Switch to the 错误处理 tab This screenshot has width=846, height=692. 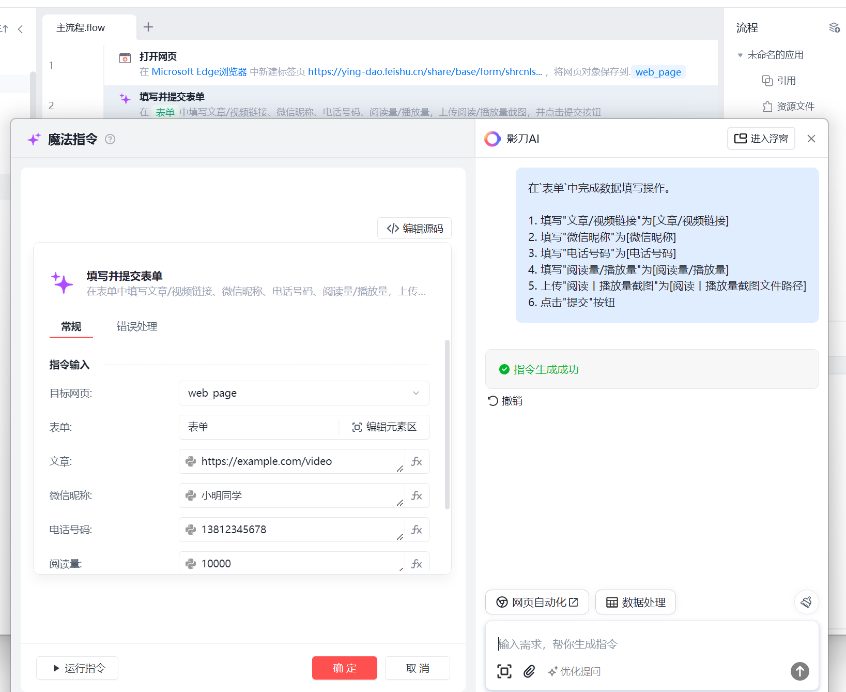137,326
